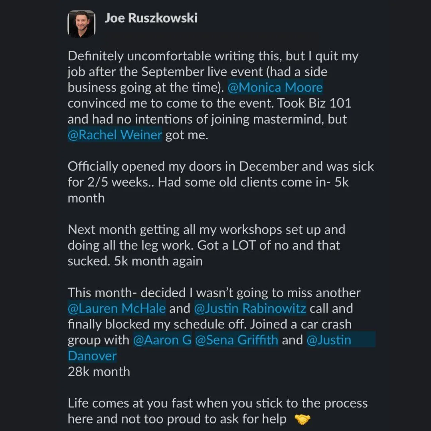
Task: Click the 'Officially opened my doors' line
Action: [221, 166]
